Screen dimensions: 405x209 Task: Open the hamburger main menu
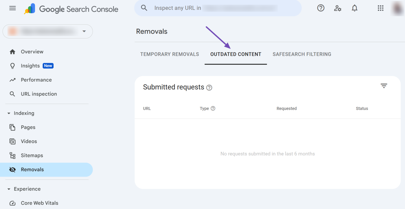pos(12,8)
